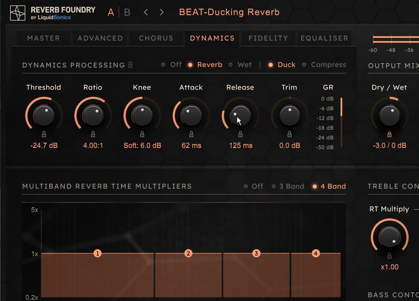Viewport: 419px width, 301px height.
Task: Switch to the ADVANCED tab
Action: tap(100, 38)
